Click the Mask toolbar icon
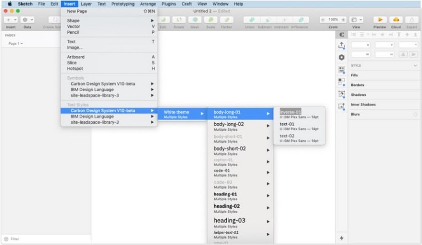422x245 pixels. (x=195, y=19)
